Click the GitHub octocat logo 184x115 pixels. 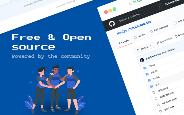pyautogui.click(x=112, y=24)
